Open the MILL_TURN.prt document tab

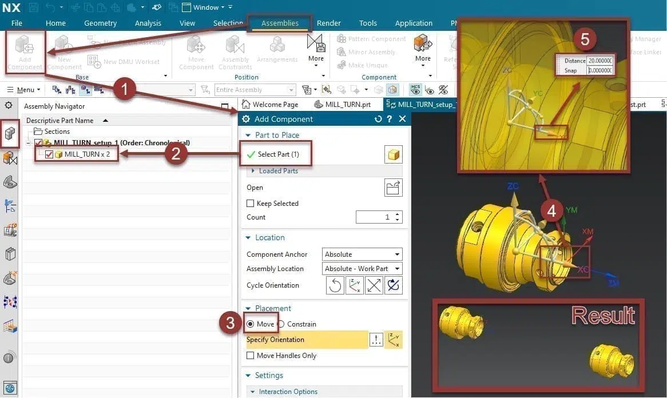coord(343,104)
